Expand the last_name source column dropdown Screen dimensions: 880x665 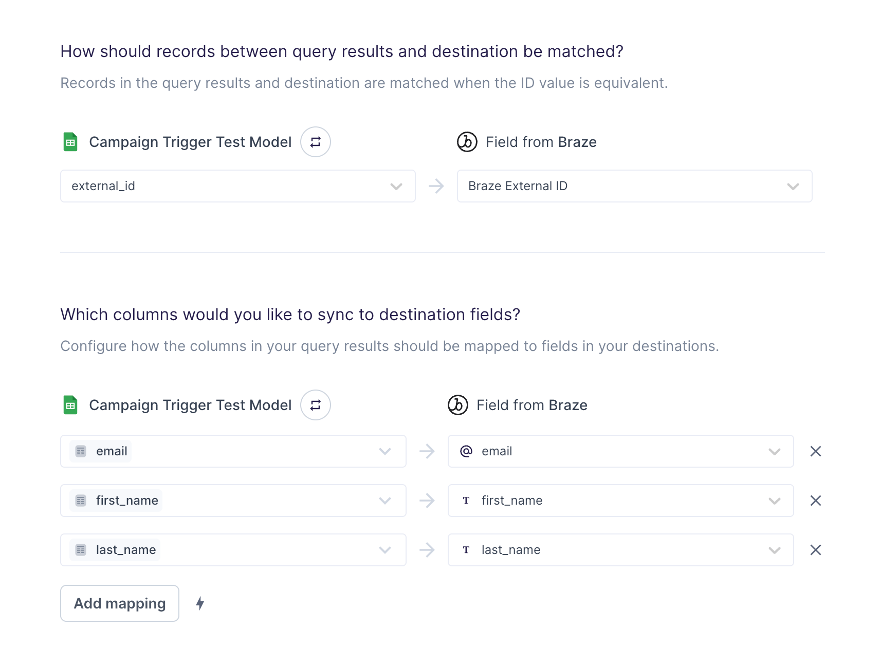pyautogui.click(x=233, y=550)
